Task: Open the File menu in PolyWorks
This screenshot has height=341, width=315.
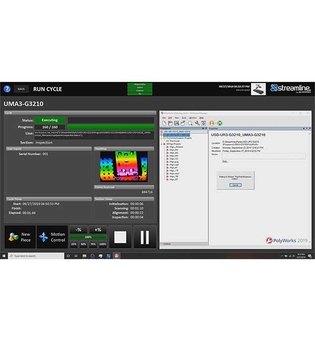Action: (163, 118)
